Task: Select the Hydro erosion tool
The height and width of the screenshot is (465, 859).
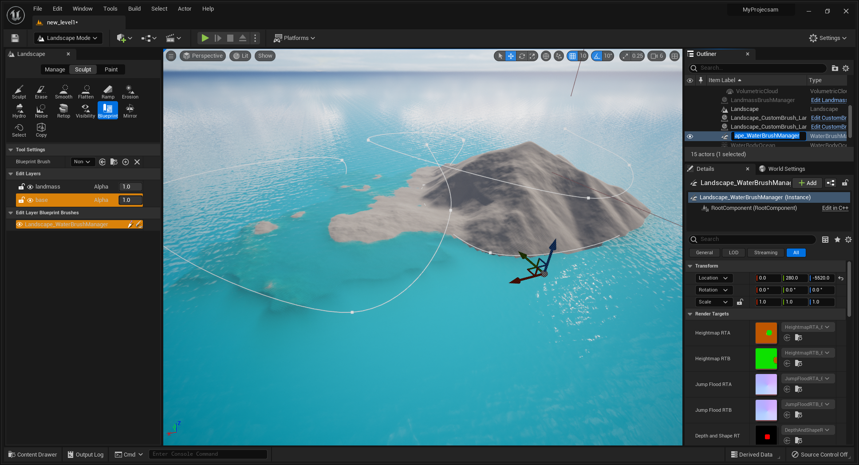Action: [x=19, y=111]
